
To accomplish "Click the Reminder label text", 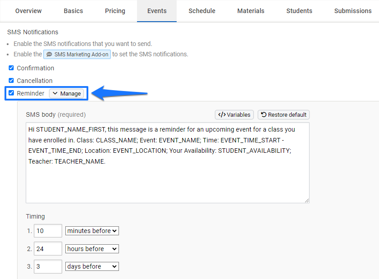I will [31, 93].
